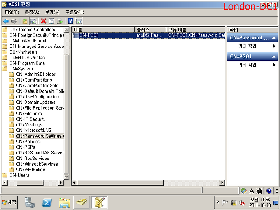Click list pane horizontal scrollbar thumb
This screenshot has width=280, height=210.
(x=121, y=182)
